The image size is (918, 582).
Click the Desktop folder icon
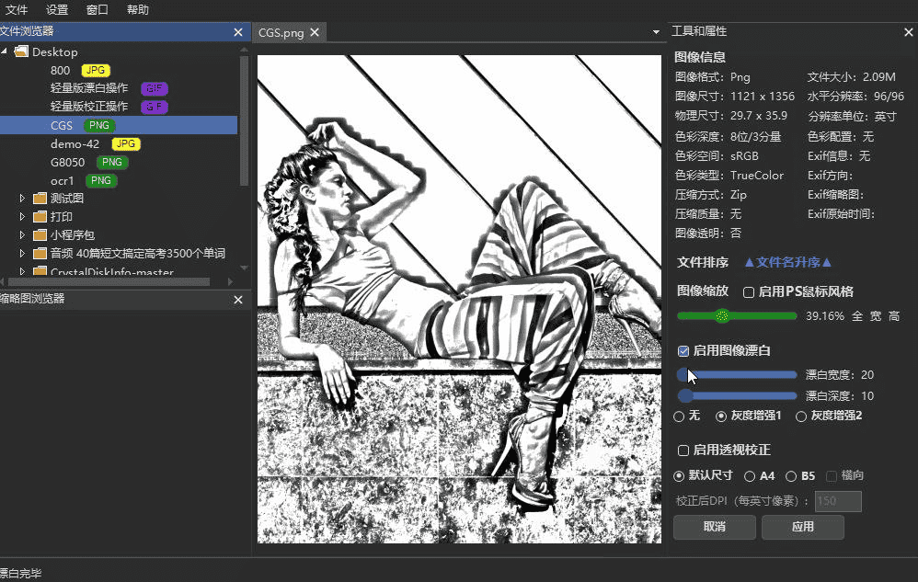(x=21, y=51)
